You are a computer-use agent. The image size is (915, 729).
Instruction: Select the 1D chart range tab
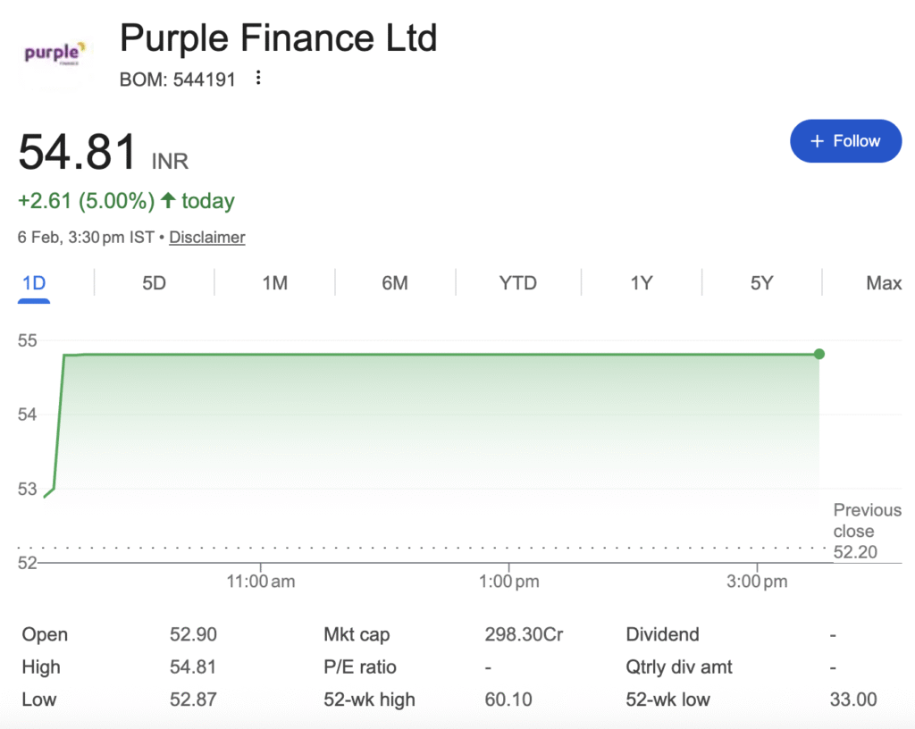tap(34, 283)
